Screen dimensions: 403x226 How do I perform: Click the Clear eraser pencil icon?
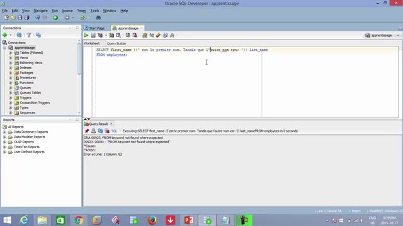click(x=158, y=35)
